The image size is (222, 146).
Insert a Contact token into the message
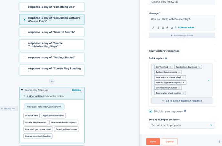tap(186, 28)
